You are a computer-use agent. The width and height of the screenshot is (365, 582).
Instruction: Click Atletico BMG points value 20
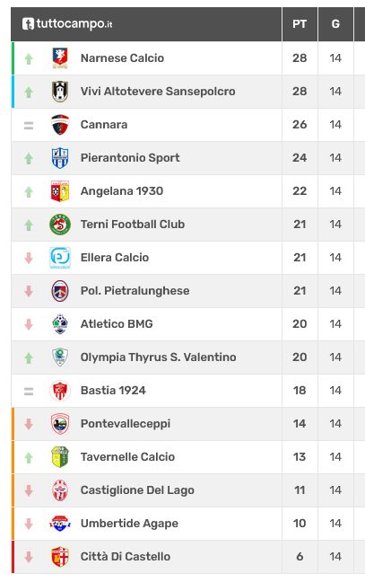coord(300,324)
